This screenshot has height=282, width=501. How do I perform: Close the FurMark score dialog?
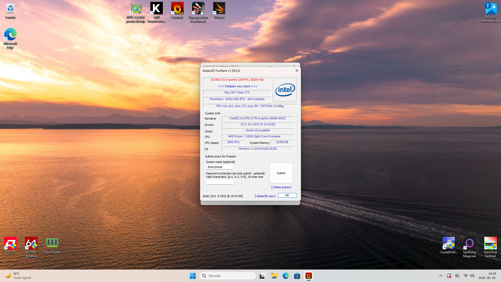point(297,70)
